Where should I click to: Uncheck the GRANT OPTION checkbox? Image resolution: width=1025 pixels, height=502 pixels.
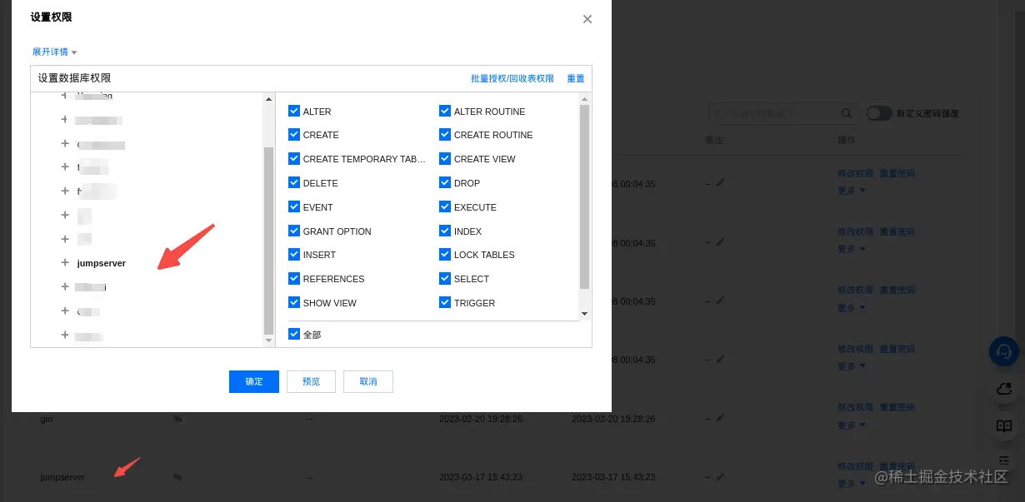tap(294, 231)
